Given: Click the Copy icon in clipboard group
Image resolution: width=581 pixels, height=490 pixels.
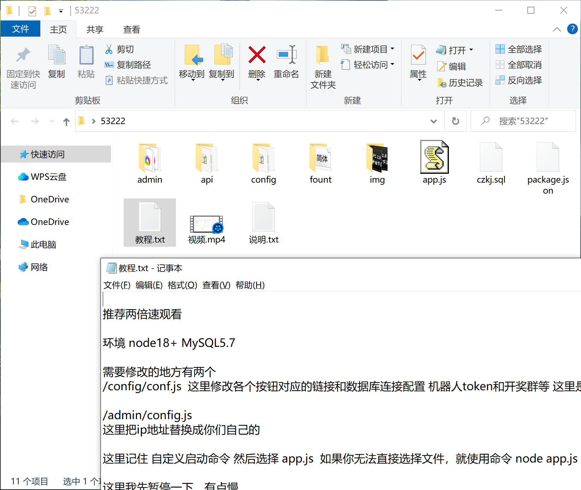Looking at the screenshot, I should point(57,56).
